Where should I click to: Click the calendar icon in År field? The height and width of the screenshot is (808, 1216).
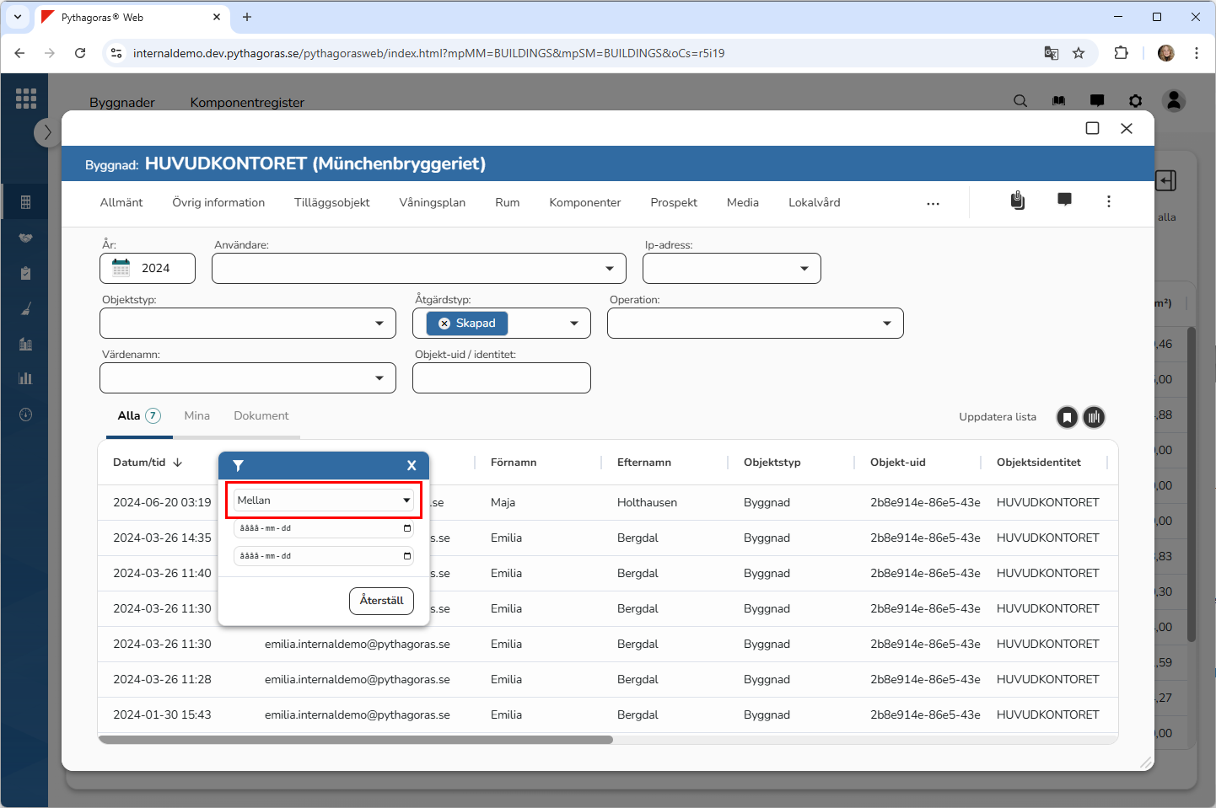point(121,268)
